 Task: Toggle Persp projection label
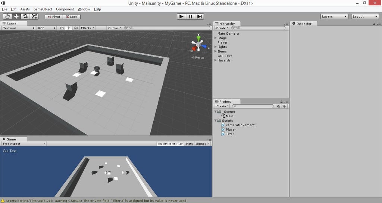tap(198, 58)
